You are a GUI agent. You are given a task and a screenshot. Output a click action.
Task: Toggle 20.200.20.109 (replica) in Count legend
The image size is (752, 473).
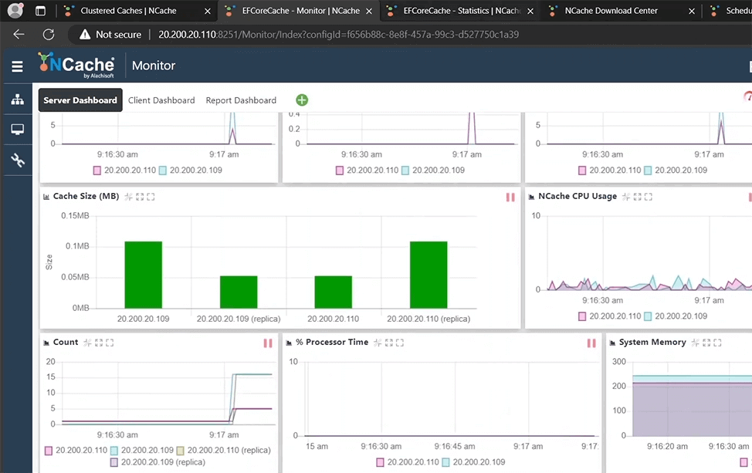tap(158, 462)
